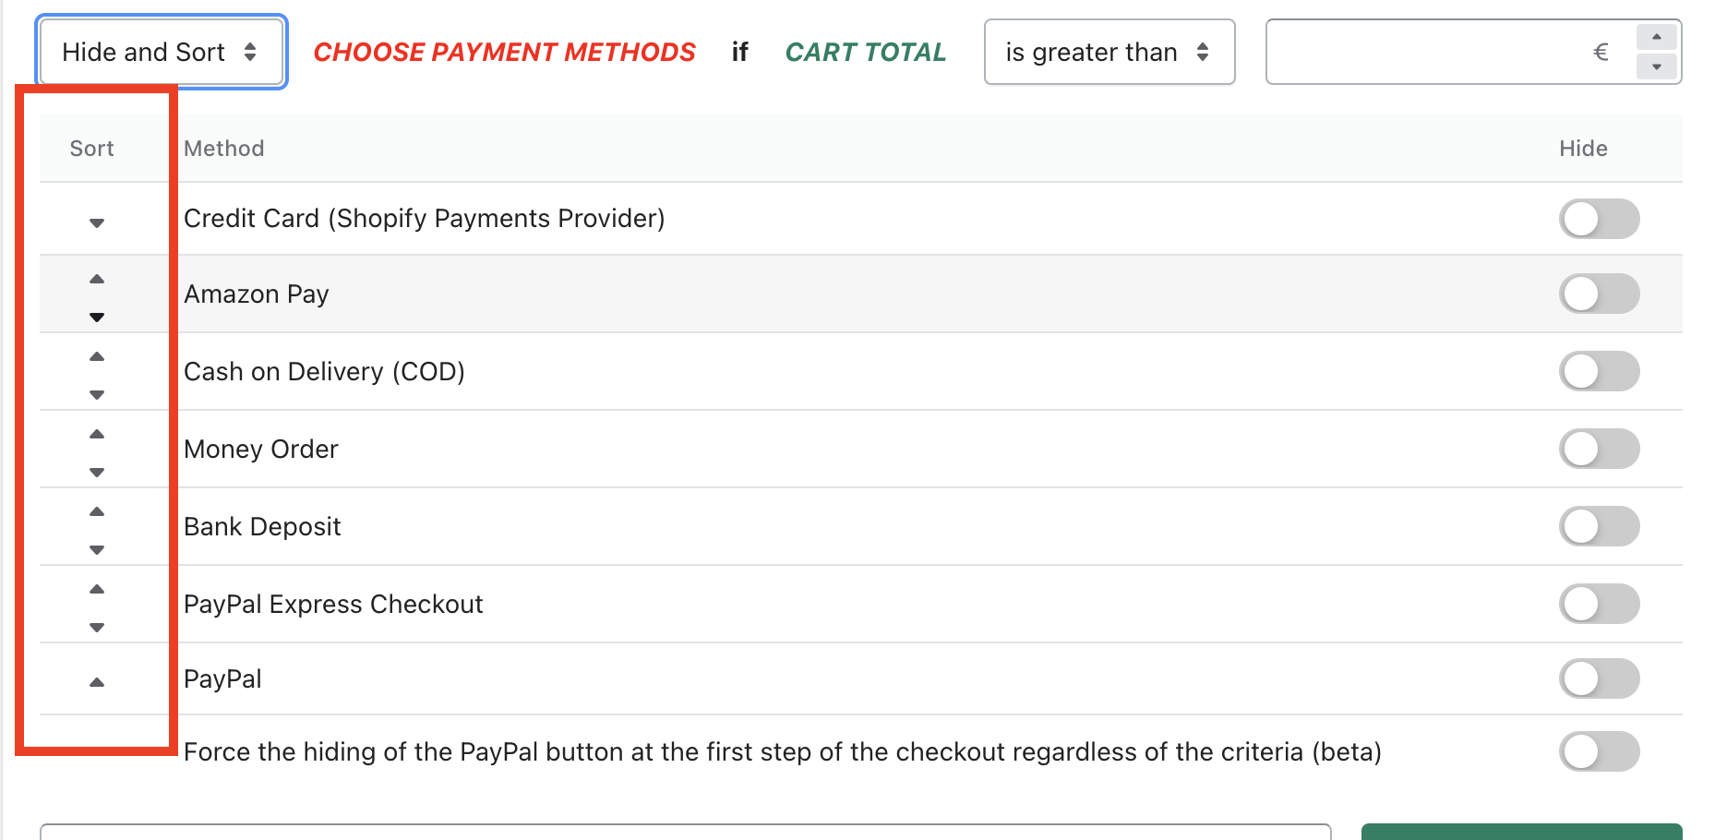Increase cart total amount with up stepper
Viewport: 1715px width, 840px height.
(1657, 37)
